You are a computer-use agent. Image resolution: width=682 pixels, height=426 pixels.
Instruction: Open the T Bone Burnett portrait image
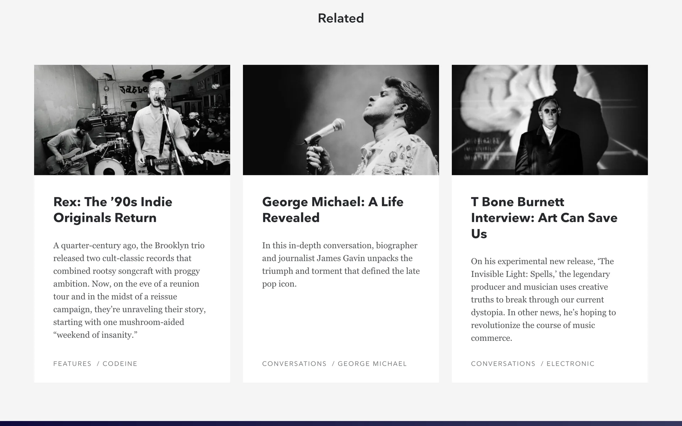pos(550,120)
